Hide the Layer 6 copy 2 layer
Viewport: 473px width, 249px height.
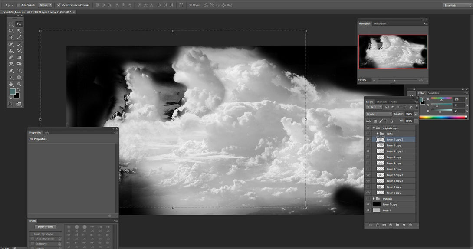pyautogui.click(x=368, y=139)
